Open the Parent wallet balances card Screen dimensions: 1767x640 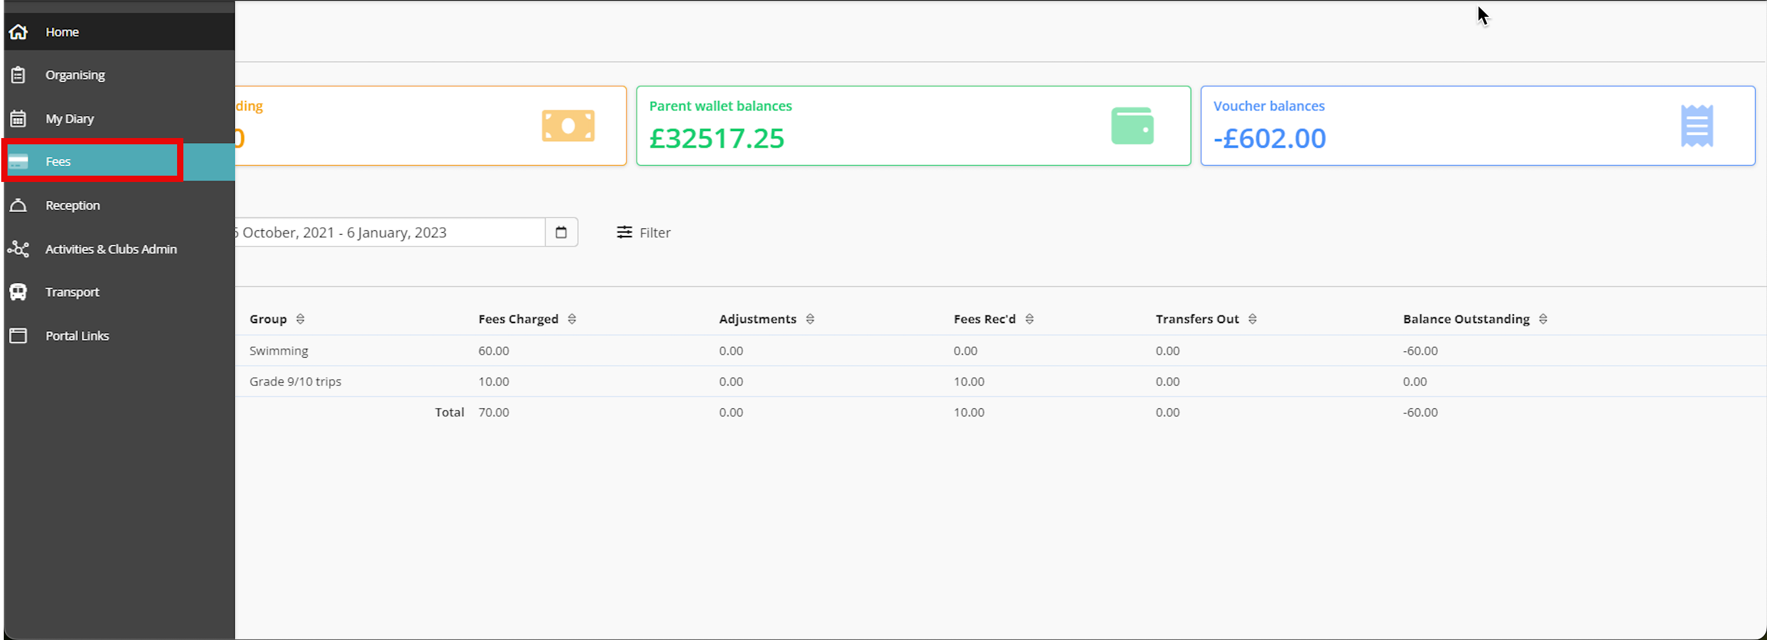click(912, 125)
